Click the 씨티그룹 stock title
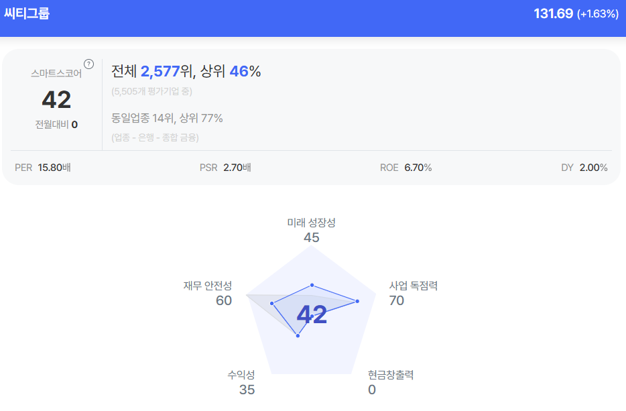Viewport: 626px width, 411px height. [x=27, y=13]
